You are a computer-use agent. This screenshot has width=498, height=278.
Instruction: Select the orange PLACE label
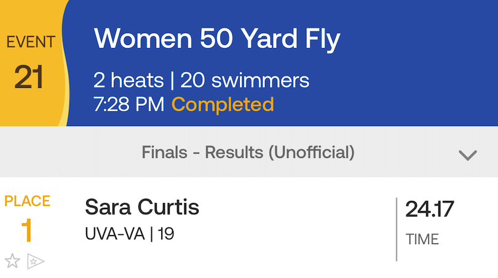coord(27,201)
